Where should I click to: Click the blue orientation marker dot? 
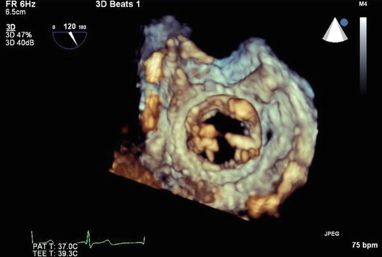(x=344, y=23)
